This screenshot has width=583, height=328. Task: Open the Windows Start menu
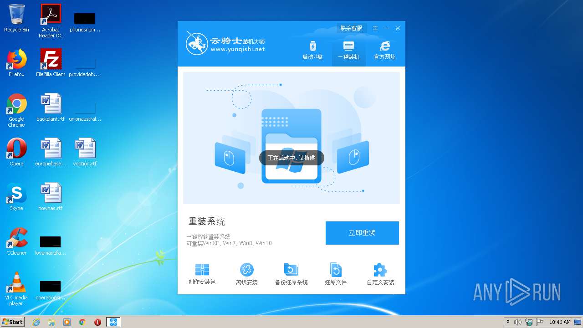13,322
